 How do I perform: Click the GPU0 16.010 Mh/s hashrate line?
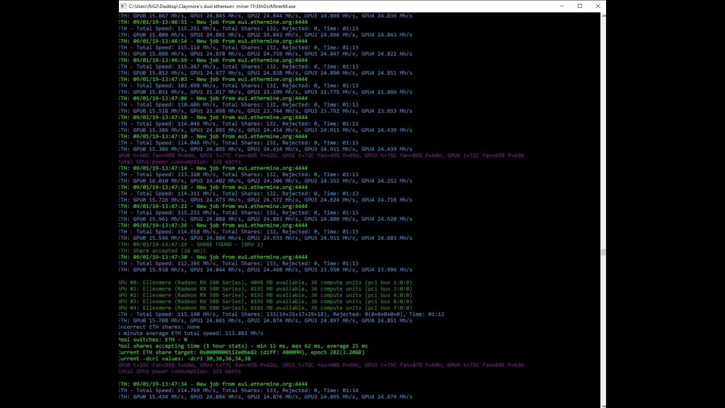(266, 181)
